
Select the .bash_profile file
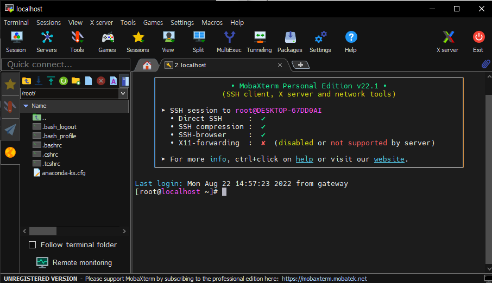tap(55, 136)
